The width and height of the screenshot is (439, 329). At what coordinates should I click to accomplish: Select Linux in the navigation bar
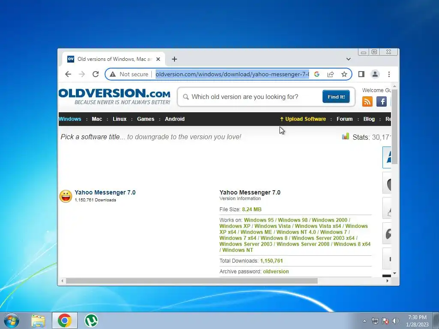point(120,119)
